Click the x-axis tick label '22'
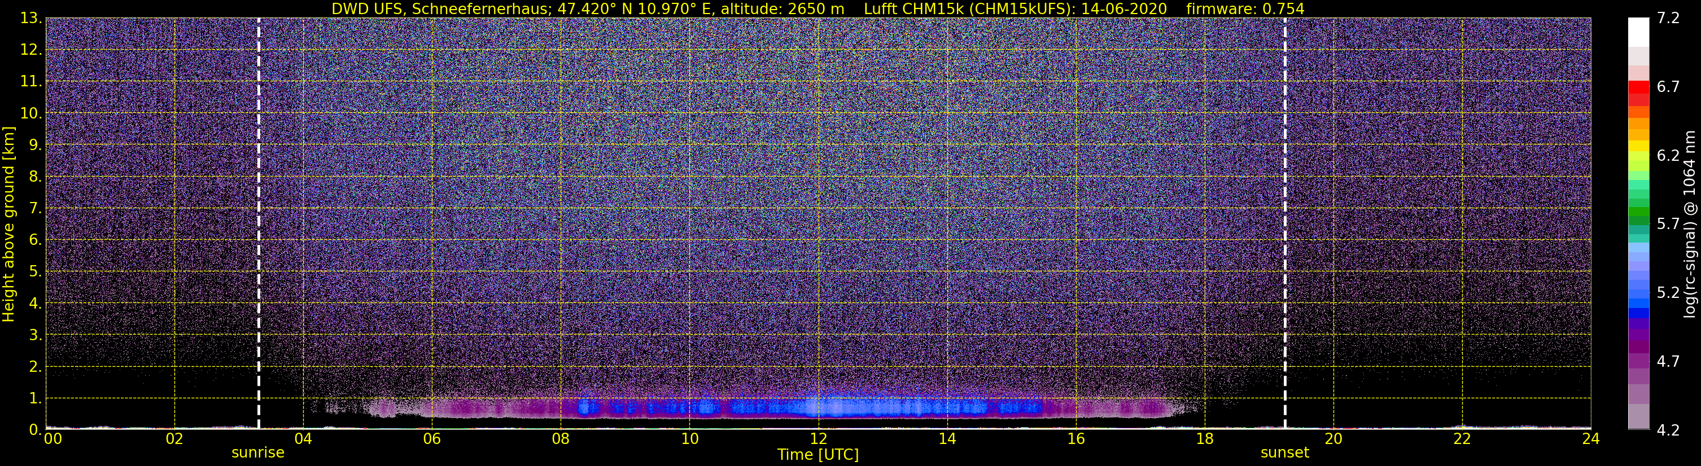Viewport: 1701px width, 466px height. click(1462, 439)
